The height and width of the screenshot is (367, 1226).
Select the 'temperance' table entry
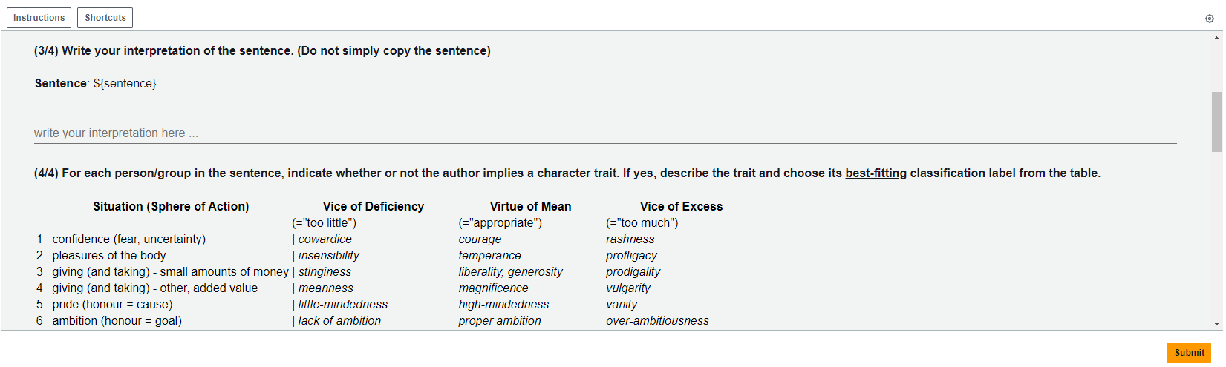[x=490, y=255]
